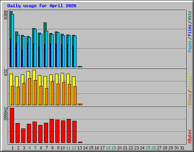194x152 pixels.
Task: Click day 30 on the x-axis
Action: point(176,148)
